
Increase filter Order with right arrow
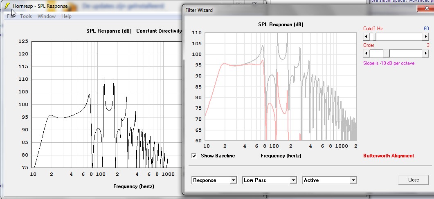tap(426, 53)
